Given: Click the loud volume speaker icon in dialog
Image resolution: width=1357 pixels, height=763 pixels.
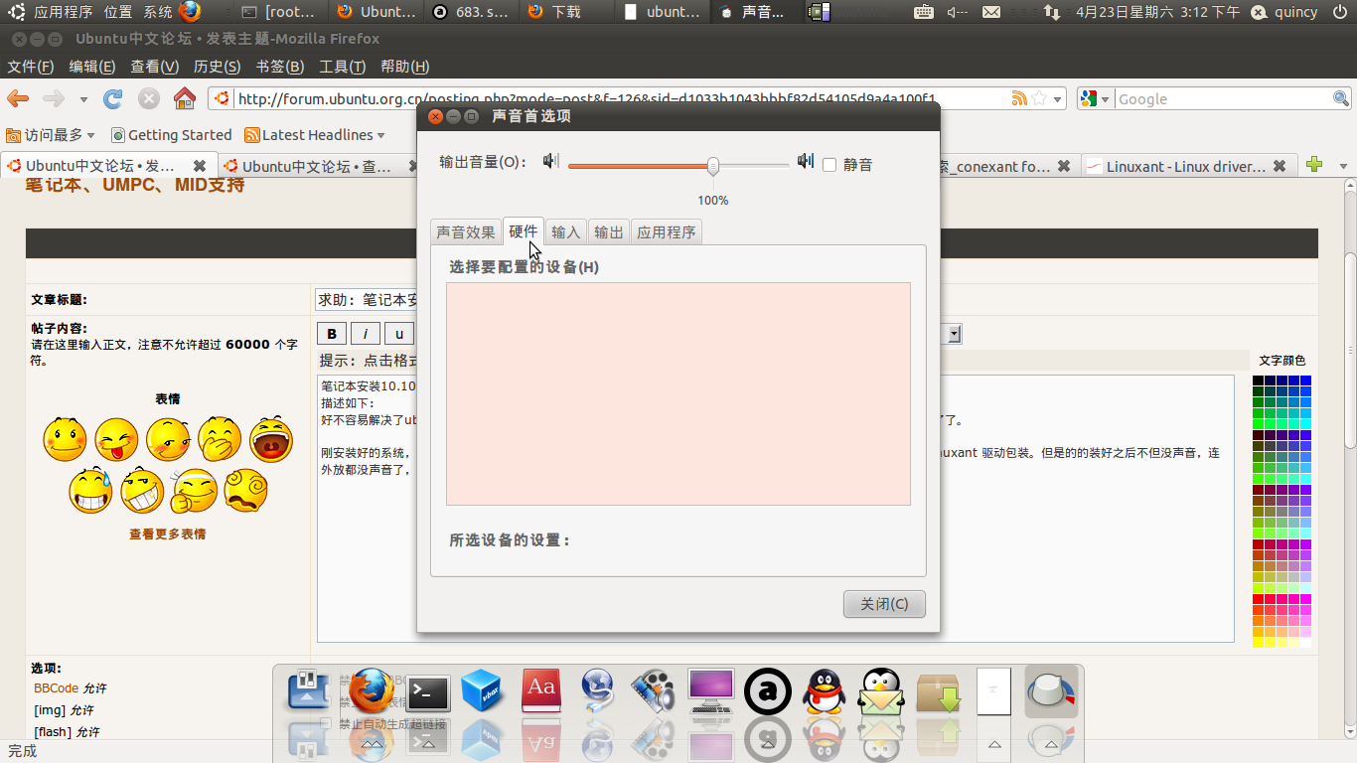Looking at the screenshot, I should [806, 161].
